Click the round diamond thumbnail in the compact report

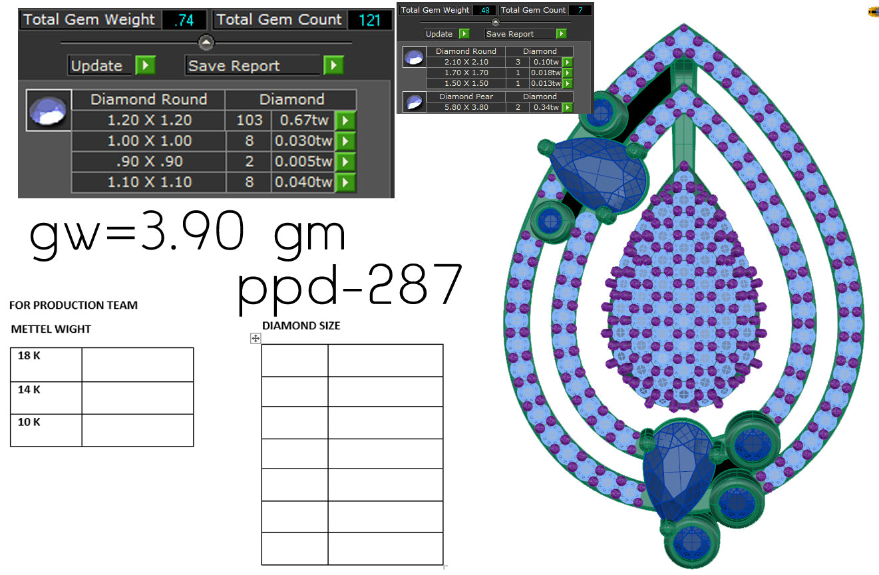414,57
